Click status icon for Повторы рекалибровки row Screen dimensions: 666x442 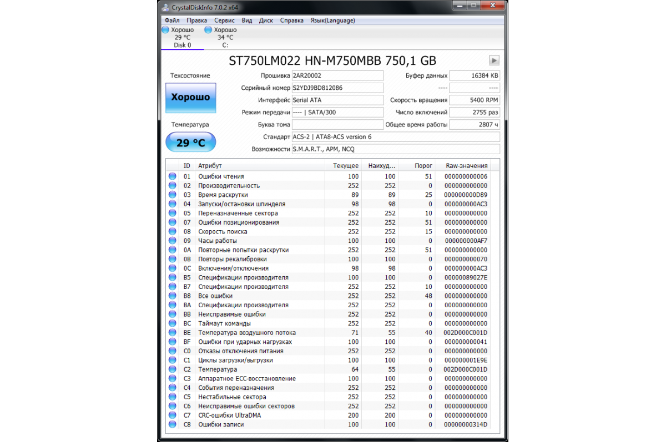pyautogui.click(x=173, y=259)
